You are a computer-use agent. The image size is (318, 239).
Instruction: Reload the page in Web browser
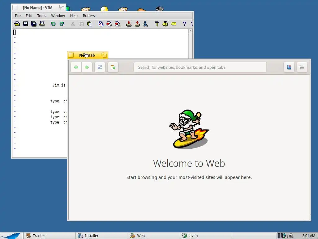[100, 67]
